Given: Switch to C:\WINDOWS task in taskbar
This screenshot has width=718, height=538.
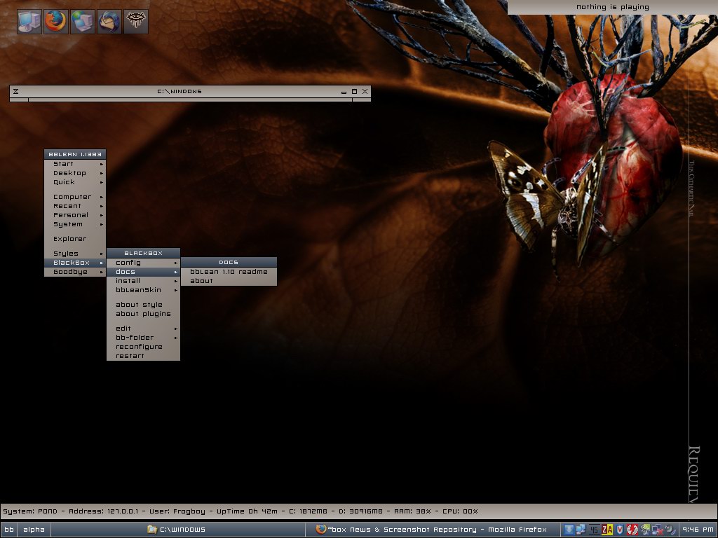Looking at the screenshot, I should [177, 530].
